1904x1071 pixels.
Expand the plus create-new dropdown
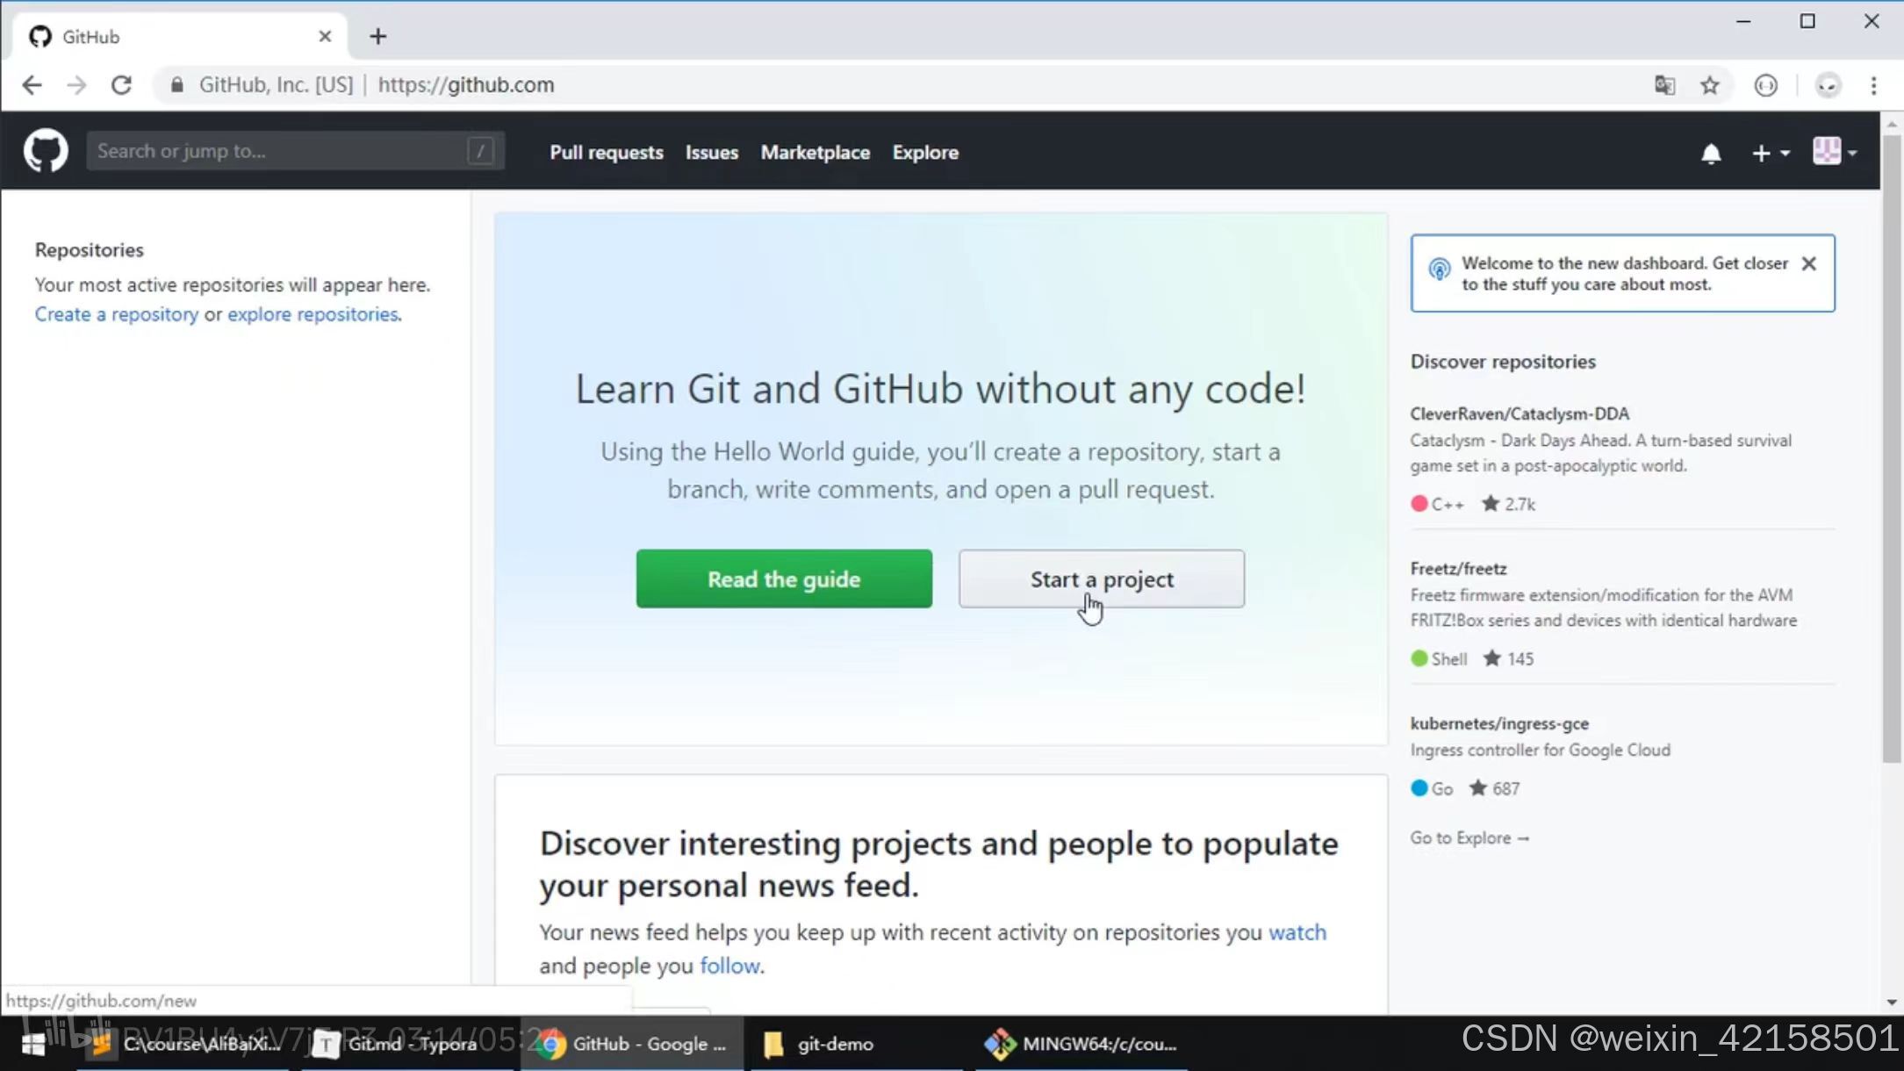coord(1771,153)
